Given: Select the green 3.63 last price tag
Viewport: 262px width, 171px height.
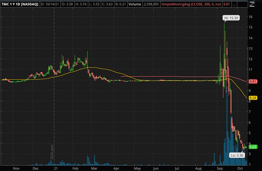Looking at the screenshot, I should click(253, 147).
